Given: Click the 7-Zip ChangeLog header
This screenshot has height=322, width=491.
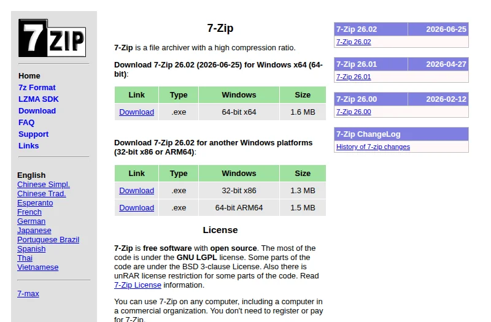Looking at the screenshot, I should pos(401,134).
